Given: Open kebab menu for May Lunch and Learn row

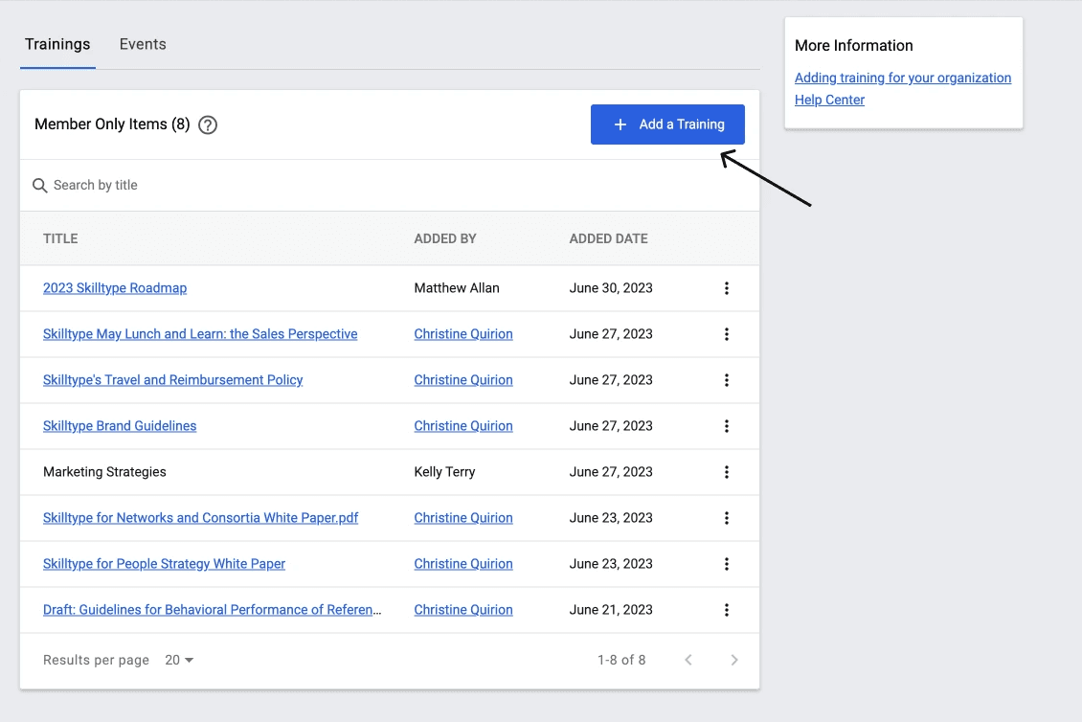Looking at the screenshot, I should pos(727,334).
